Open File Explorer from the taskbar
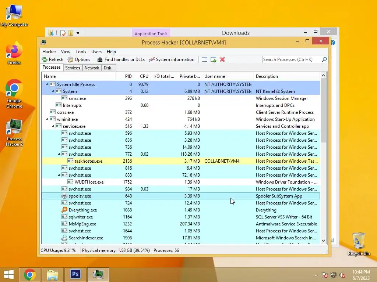The width and height of the screenshot is (377, 282). (53, 275)
